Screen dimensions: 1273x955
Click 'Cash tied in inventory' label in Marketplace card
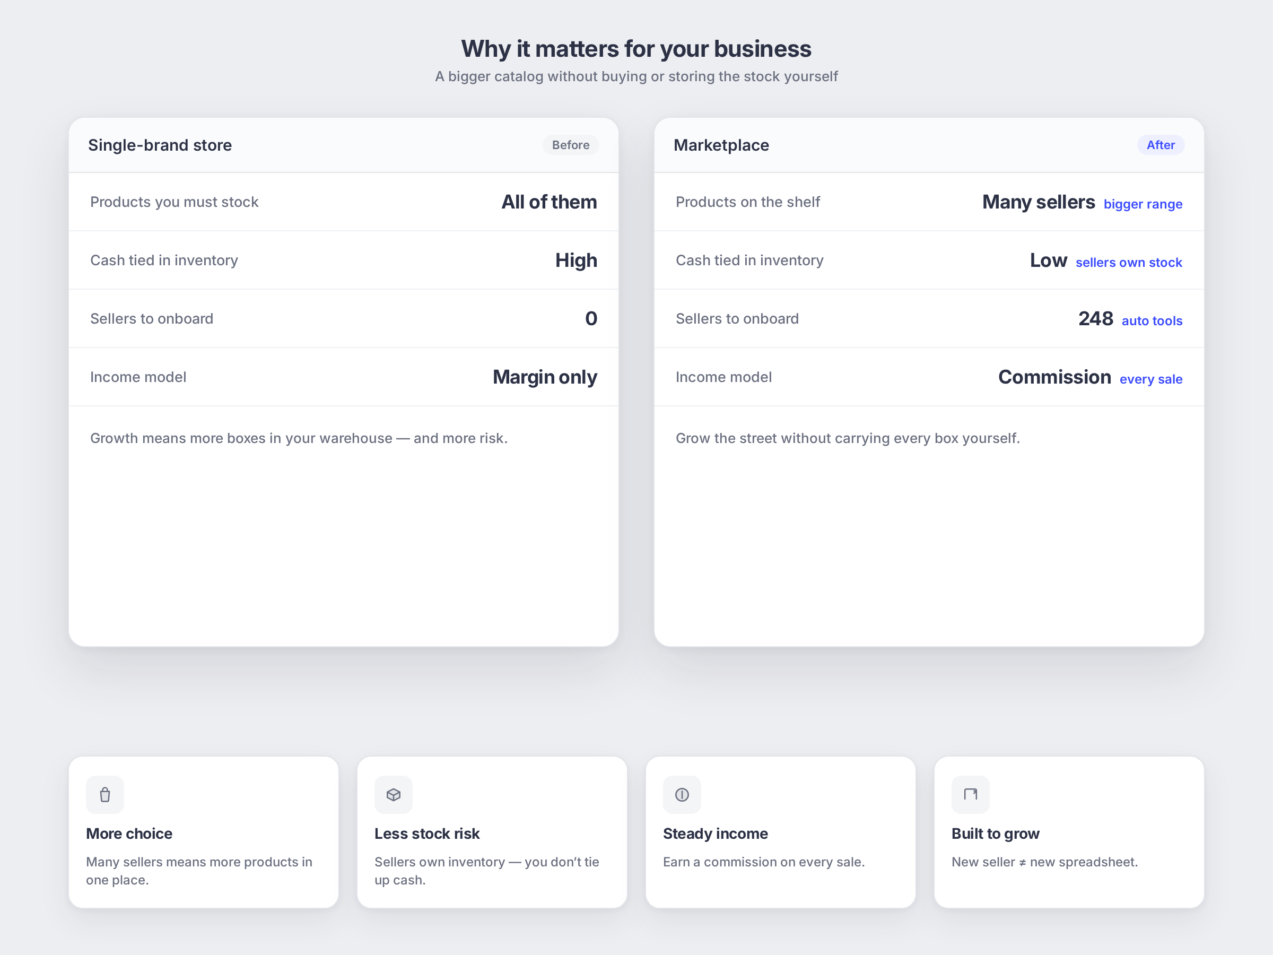pos(749,261)
